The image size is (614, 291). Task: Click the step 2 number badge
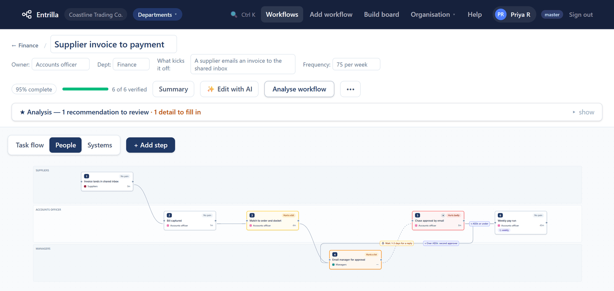[x=169, y=215]
